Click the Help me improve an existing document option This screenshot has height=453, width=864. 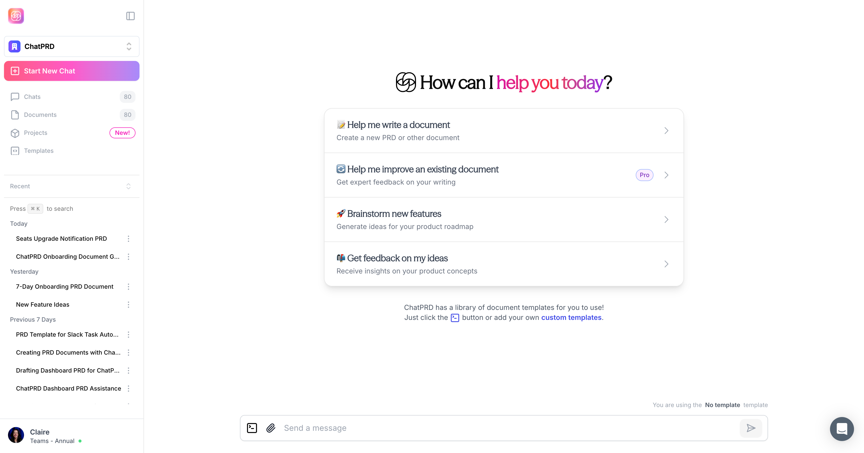click(x=504, y=175)
